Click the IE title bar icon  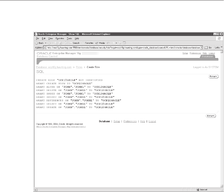[36, 34]
